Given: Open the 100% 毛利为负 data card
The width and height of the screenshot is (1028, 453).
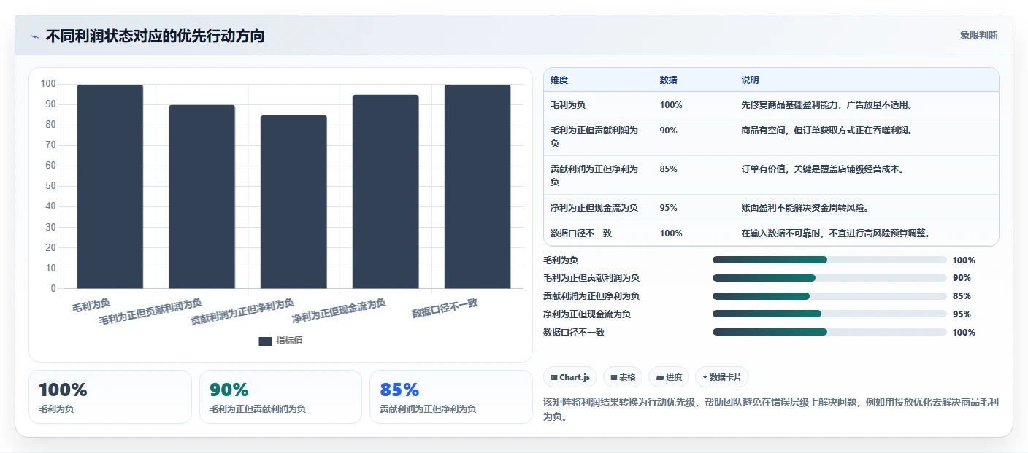Looking at the screenshot, I should tap(110, 397).
